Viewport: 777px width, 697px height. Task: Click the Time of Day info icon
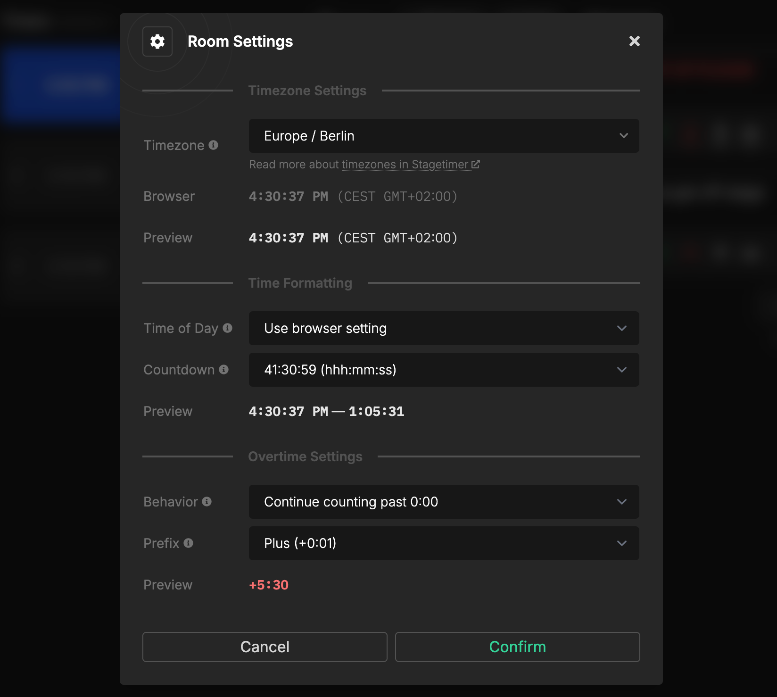click(x=228, y=328)
